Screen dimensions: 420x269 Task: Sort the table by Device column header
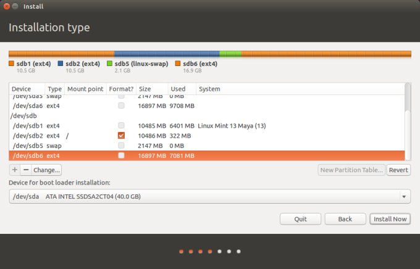pos(27,89)
